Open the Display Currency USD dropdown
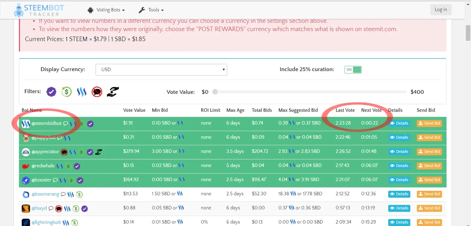This screenshot has width=471, height=226. pyautogui.click(x=161, y=70)
